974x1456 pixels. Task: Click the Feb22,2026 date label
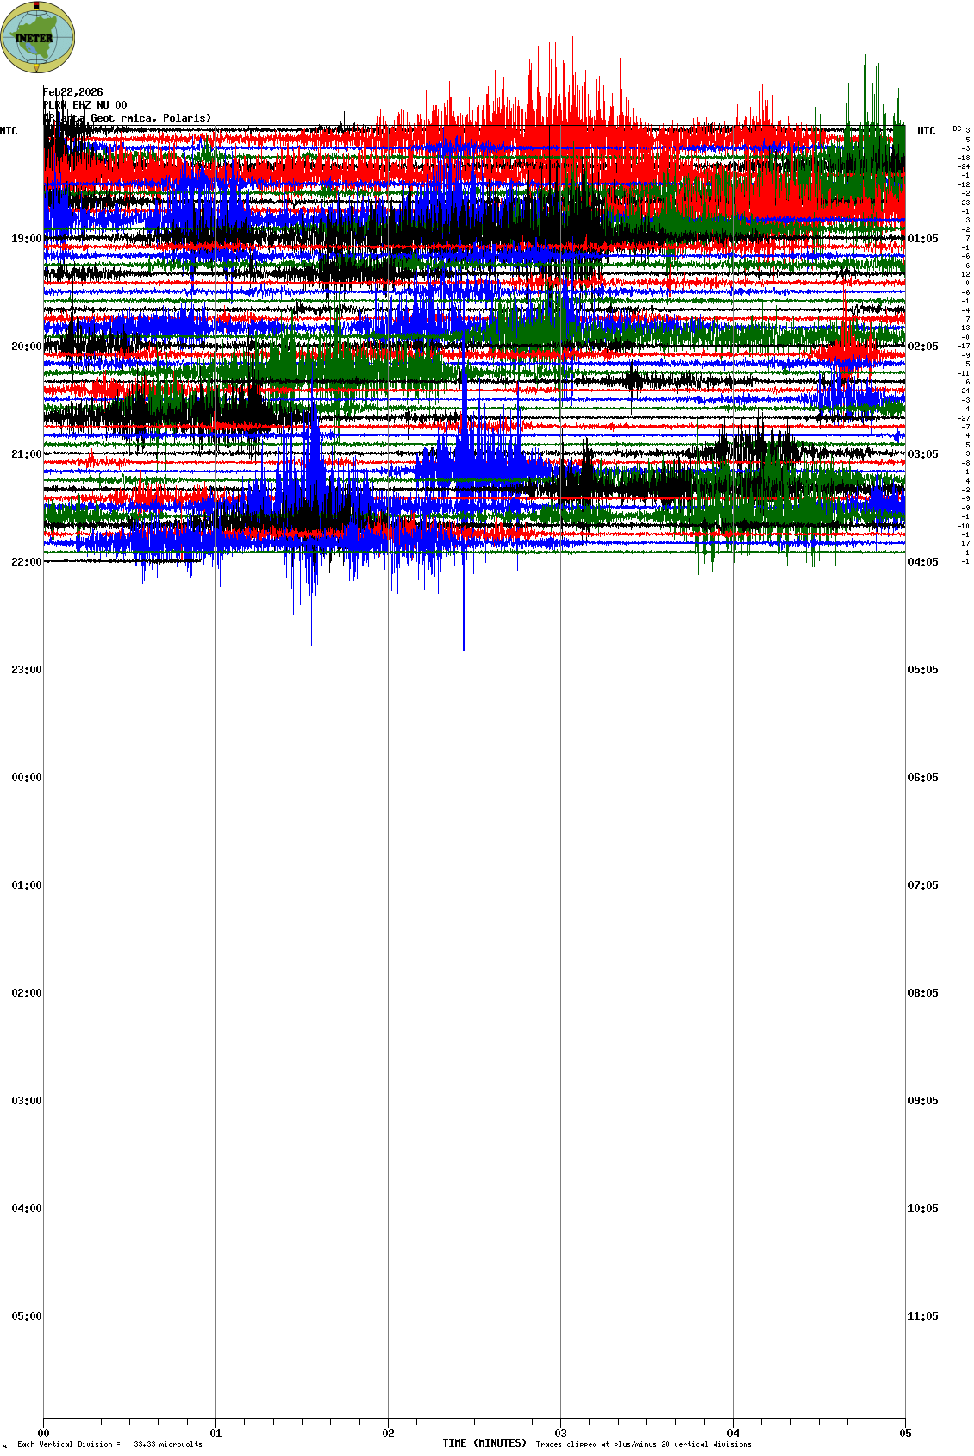[x=73, y=92]
